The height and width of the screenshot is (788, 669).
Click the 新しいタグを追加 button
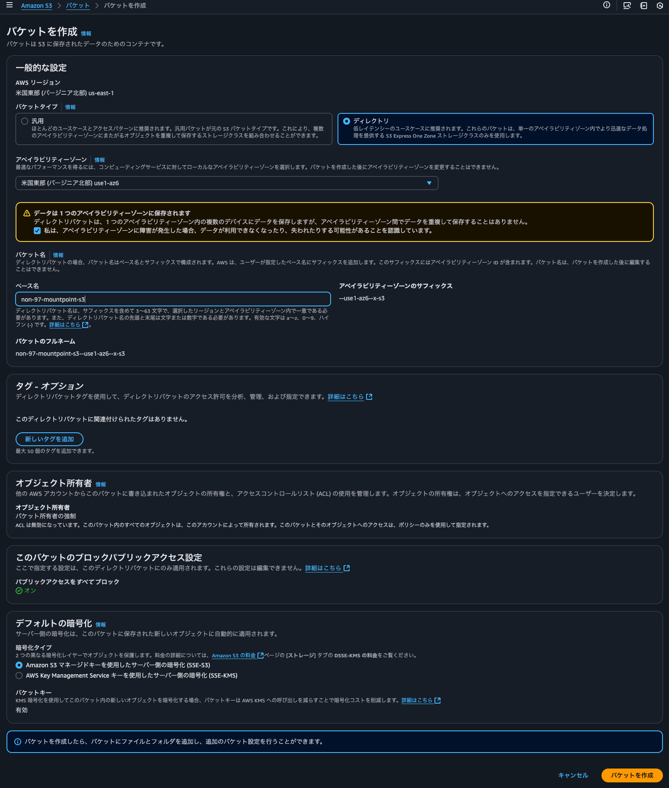[x=49, y=439]
